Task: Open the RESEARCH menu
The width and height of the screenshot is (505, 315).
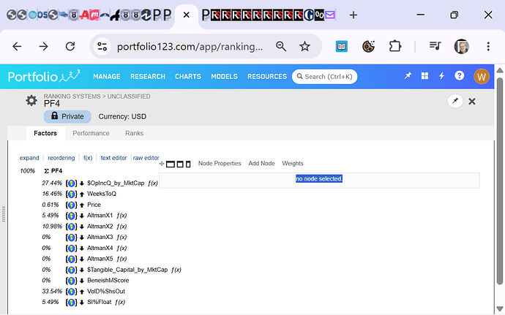Action: click(x=148, y=77)
